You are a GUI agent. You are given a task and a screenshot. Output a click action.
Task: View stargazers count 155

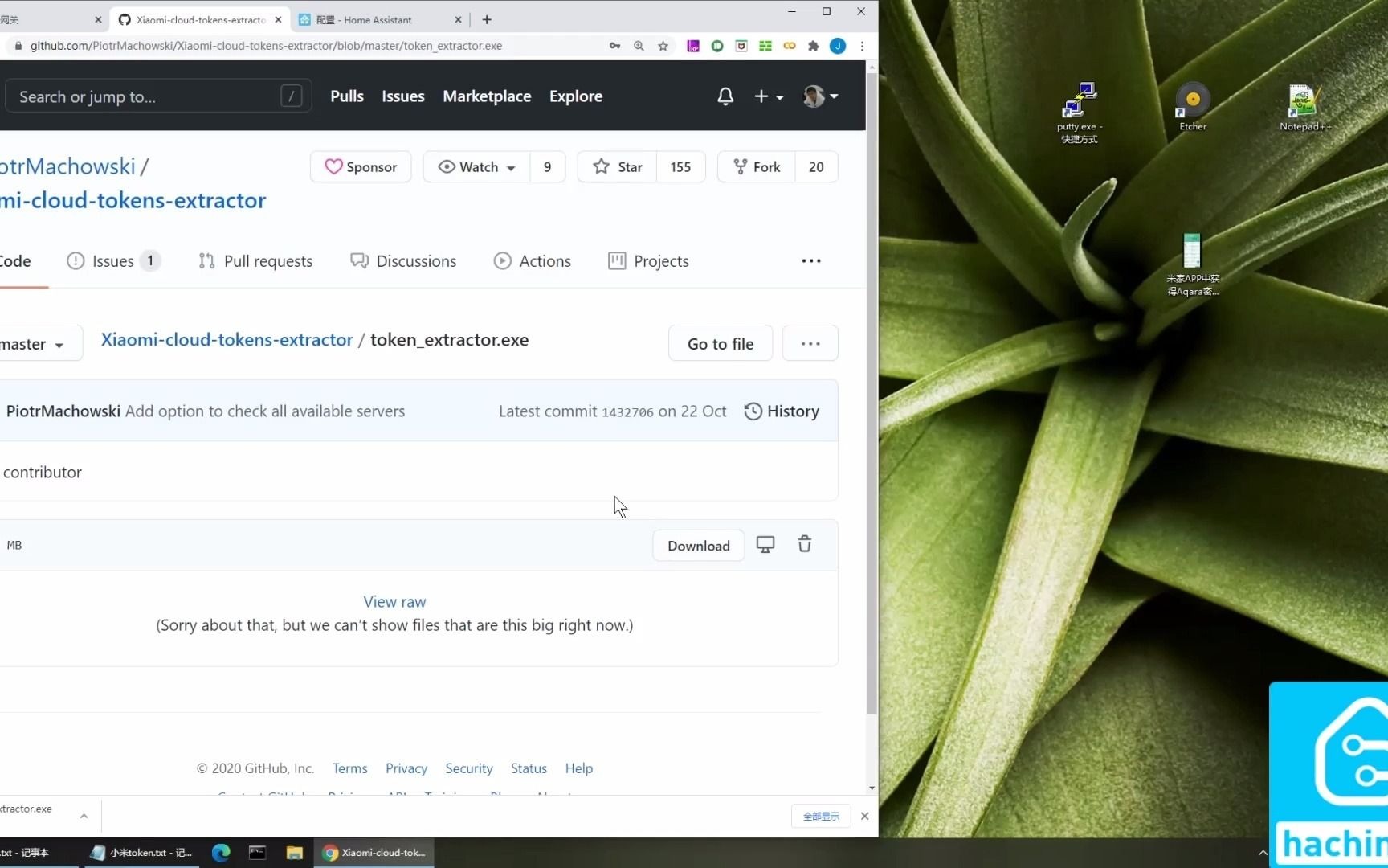coord(680,166)
